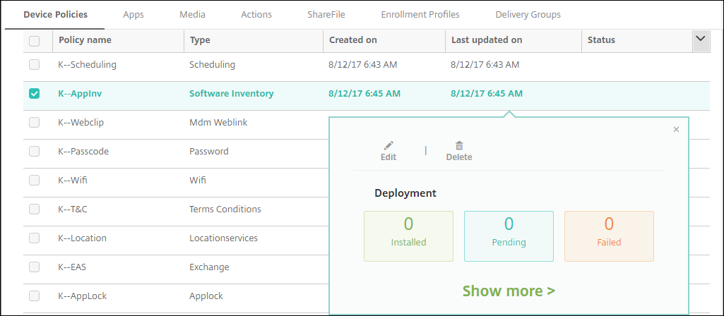Click the Delete trash icon

[x=459, y=146]
